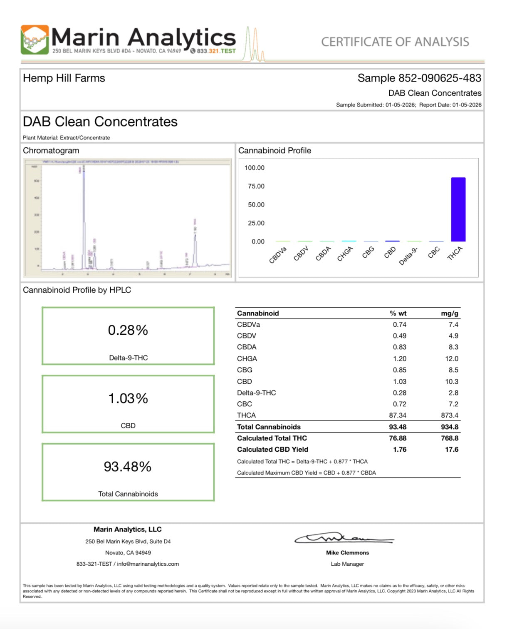Click the 833.321.TEST phone number in header
This screenshot has width=507, height=629.
click(x=216, y=51)
